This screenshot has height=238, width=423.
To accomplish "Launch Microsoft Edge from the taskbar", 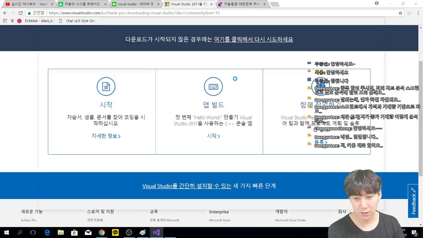I will pos(47,232).
